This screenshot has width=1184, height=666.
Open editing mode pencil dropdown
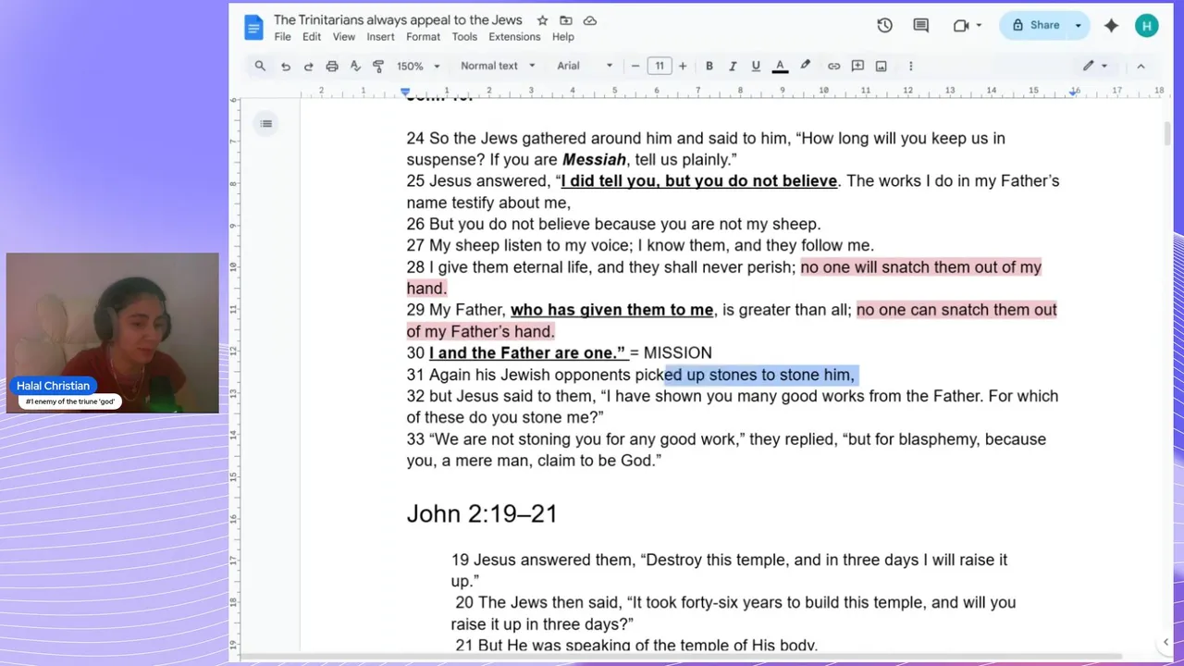coord(1095,66)
